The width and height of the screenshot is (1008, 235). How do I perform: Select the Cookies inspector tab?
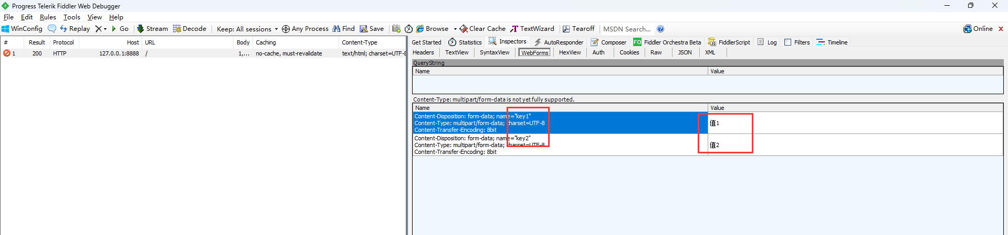629,52
